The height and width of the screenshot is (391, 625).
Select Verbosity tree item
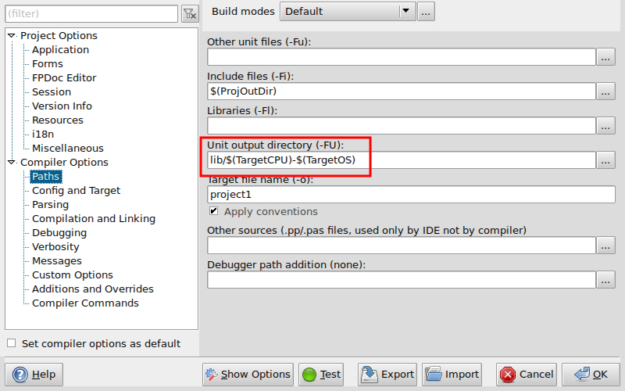click(x=55, y=246)
